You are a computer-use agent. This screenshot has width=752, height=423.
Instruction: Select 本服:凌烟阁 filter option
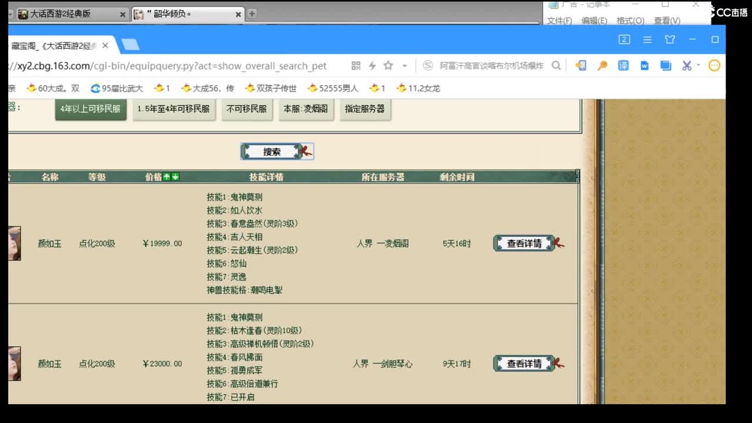305,109
